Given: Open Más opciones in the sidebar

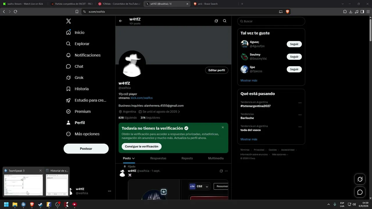Looking at the screenshot, I should (x=83, y=134).
